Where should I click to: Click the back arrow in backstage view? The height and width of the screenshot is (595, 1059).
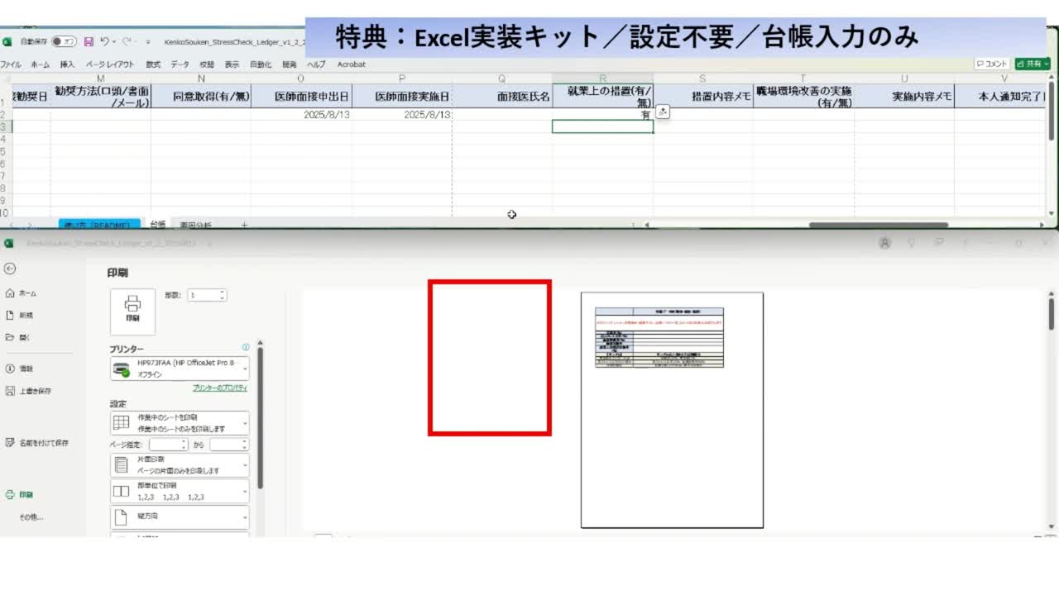pyautogui.click(x=10, y=269)
